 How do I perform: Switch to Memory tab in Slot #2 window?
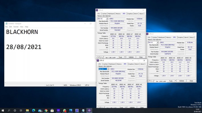point(118,14)
